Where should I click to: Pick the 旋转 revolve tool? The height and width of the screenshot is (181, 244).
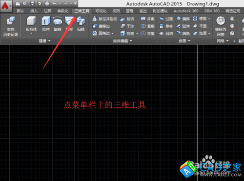click(58, 23)
